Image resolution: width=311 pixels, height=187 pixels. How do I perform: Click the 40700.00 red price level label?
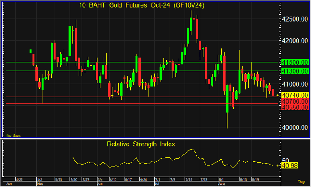point(294,101)
